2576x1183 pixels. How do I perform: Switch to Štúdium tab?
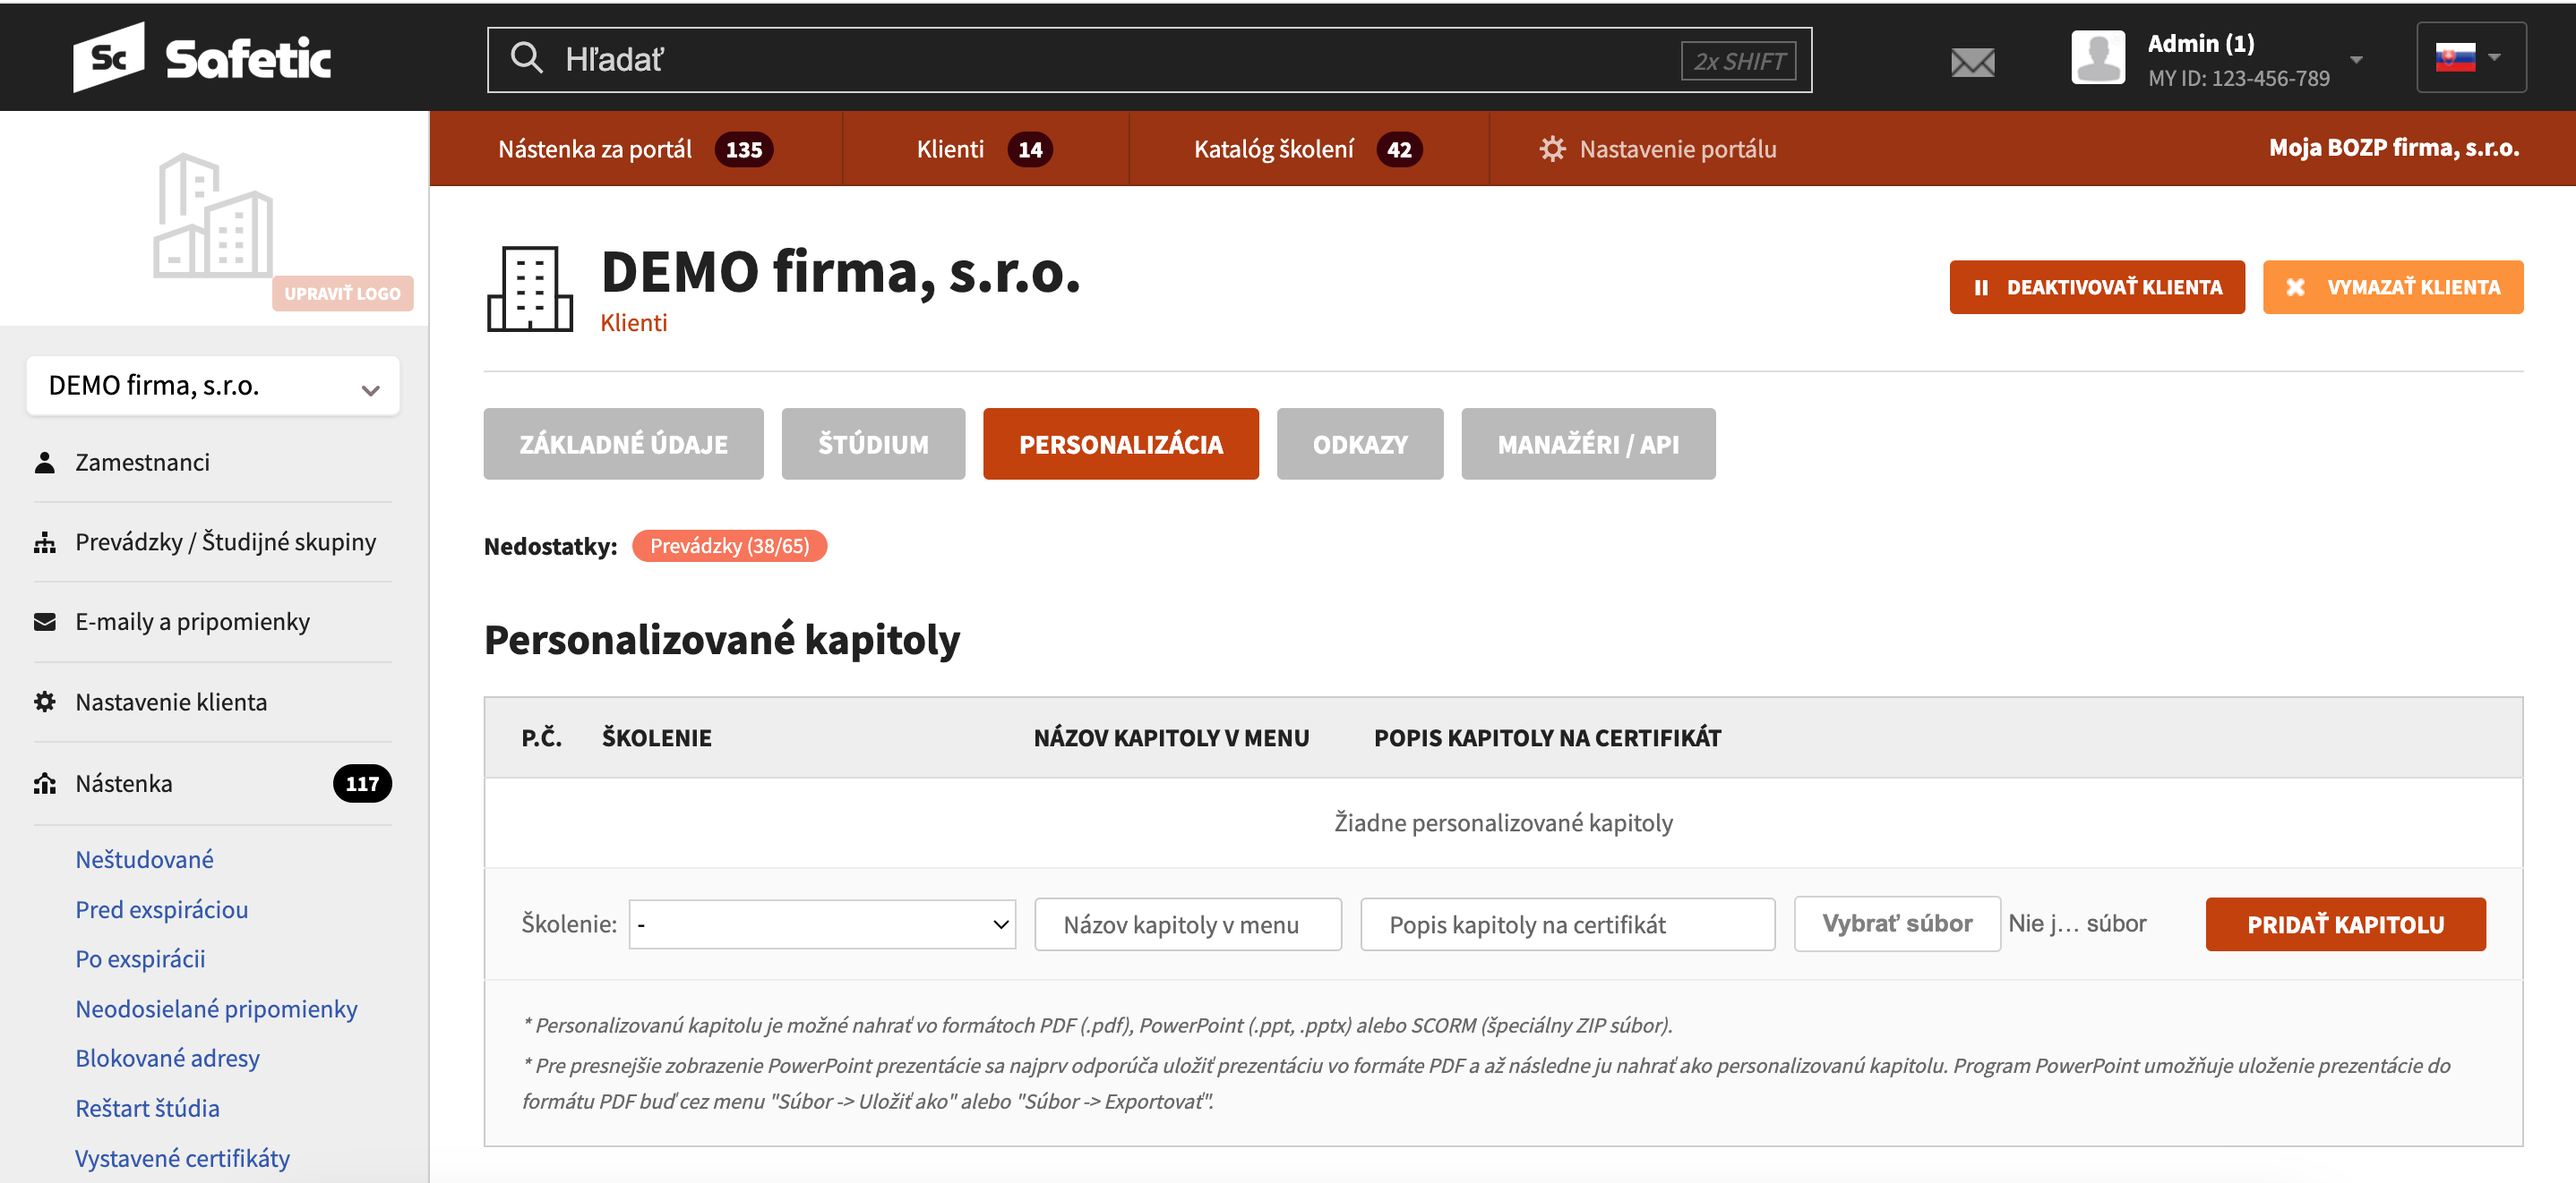[x=873, y=444]
